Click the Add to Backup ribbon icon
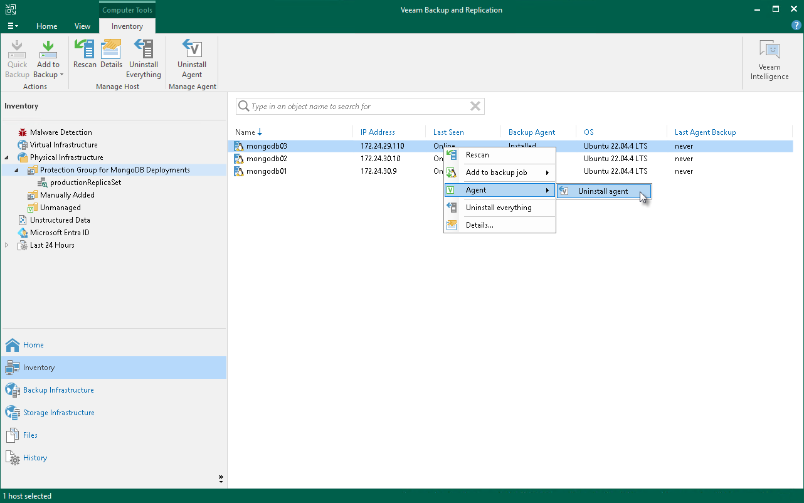Image resolution: width=804 pixels, height=503 pixels. pos(48,49)
